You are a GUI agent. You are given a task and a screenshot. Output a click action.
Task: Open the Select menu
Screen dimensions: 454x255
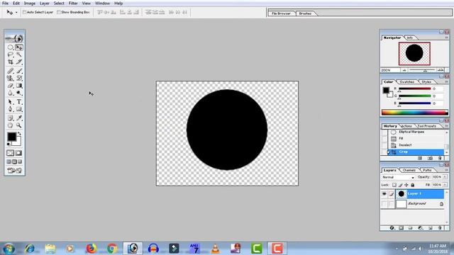[x=59, y=3]
